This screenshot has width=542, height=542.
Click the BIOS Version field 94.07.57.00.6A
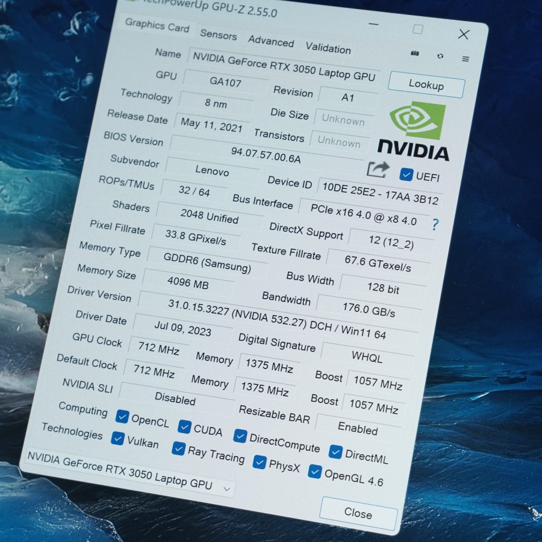click(x=266, y=155)
